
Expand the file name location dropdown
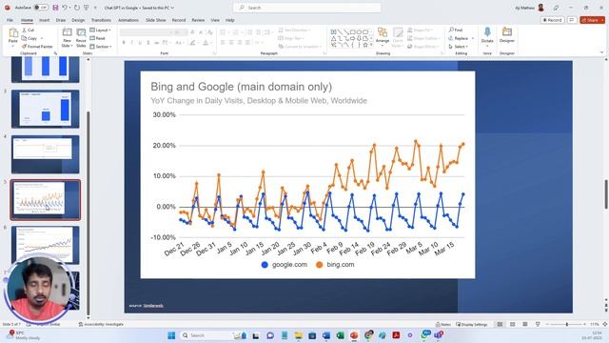(173, 8)
